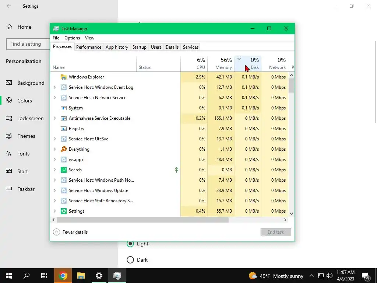Click the network tray icon
This screenshot has width=377, height=283.
321,276
